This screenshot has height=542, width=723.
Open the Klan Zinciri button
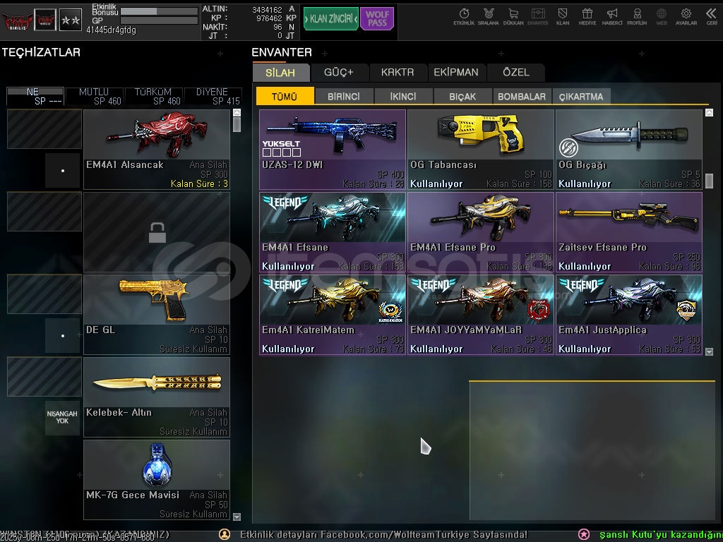[x=331, y=19]
